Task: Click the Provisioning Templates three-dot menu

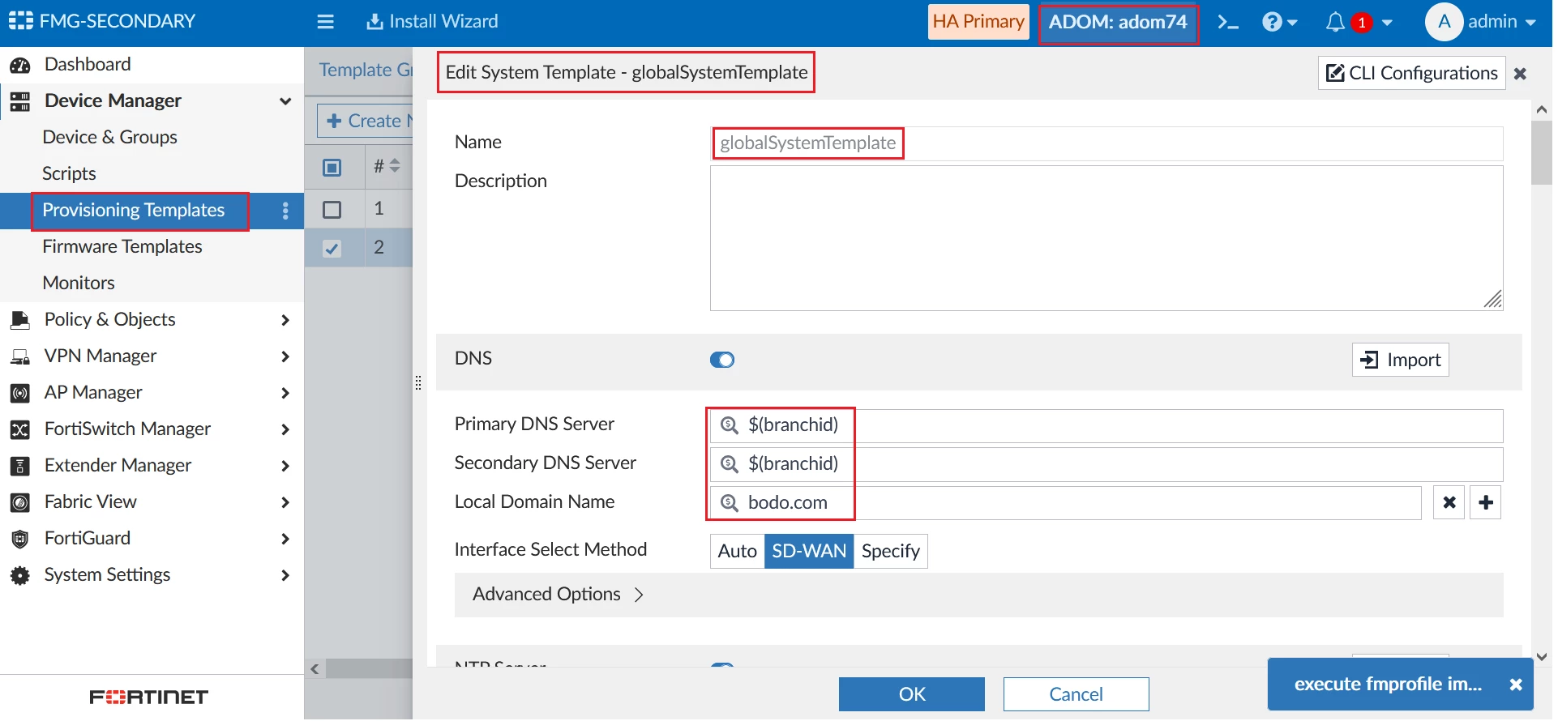Action: click(x=285, y=211)
